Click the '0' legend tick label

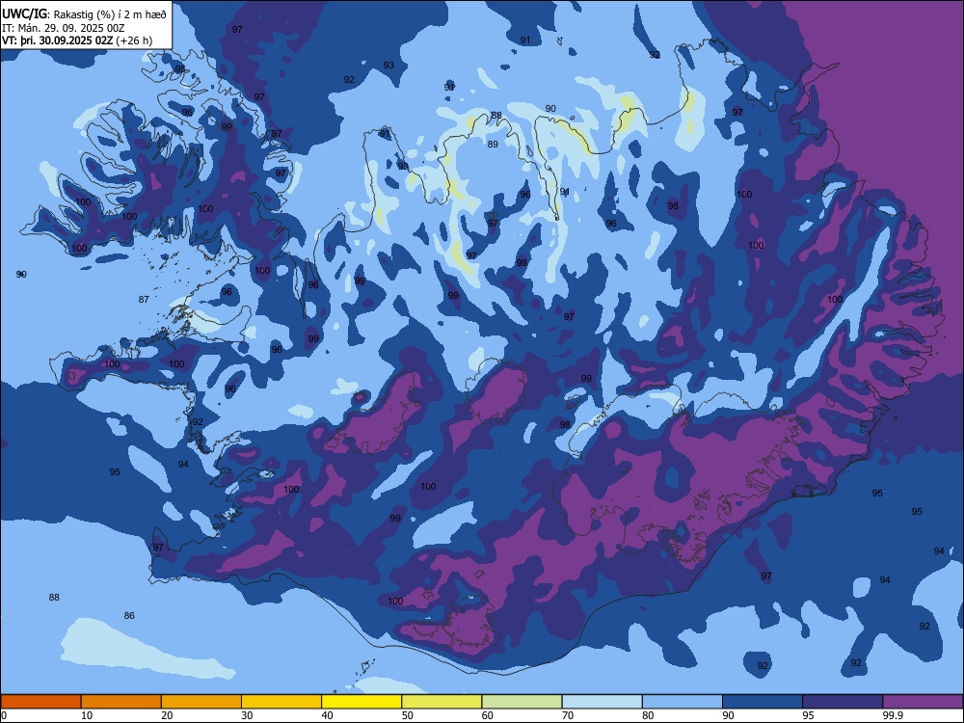[4, 715]
